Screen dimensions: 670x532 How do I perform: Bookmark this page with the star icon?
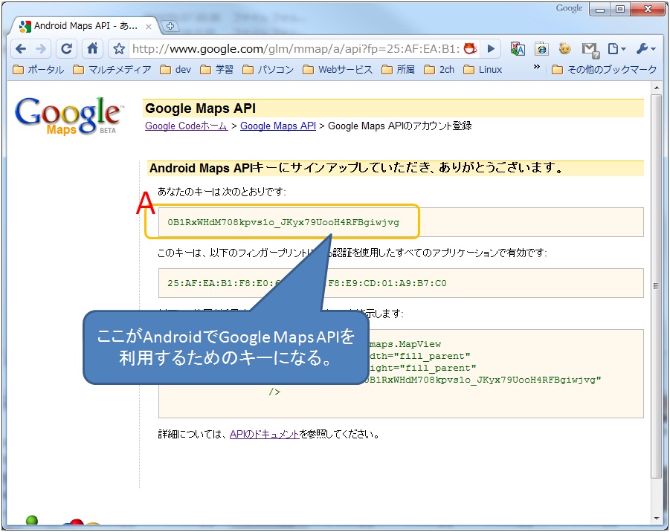[x=119, y=49]
